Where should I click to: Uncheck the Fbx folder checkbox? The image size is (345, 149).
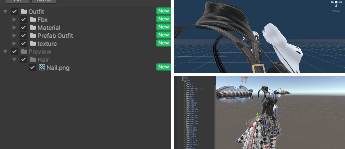tap(24, 20)
